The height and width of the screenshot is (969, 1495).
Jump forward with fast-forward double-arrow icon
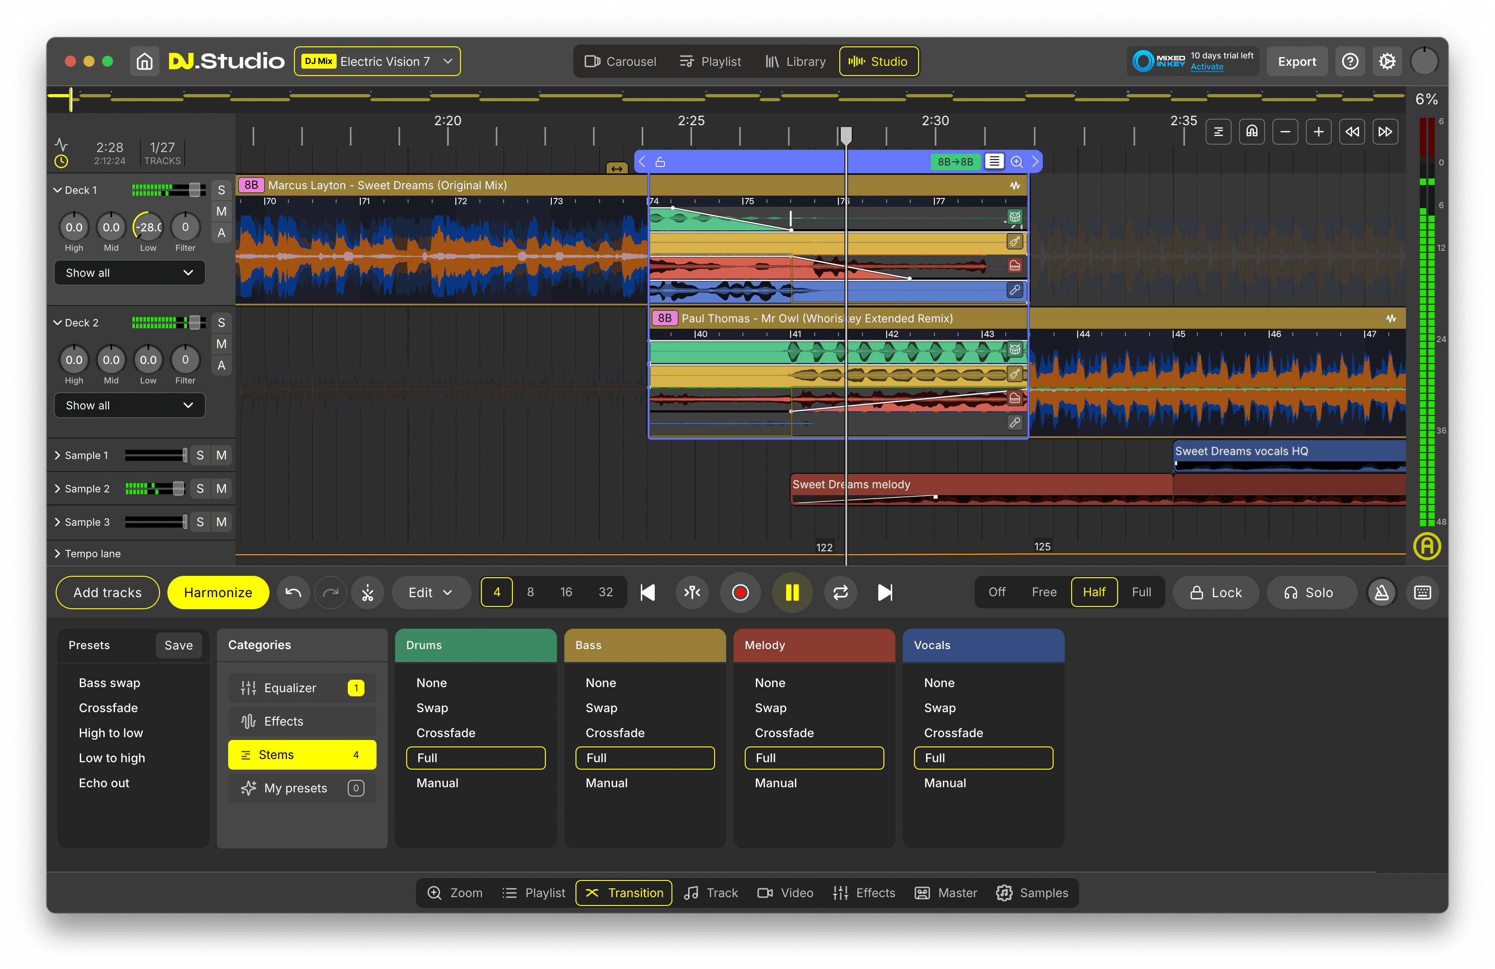pos(1385,131)
